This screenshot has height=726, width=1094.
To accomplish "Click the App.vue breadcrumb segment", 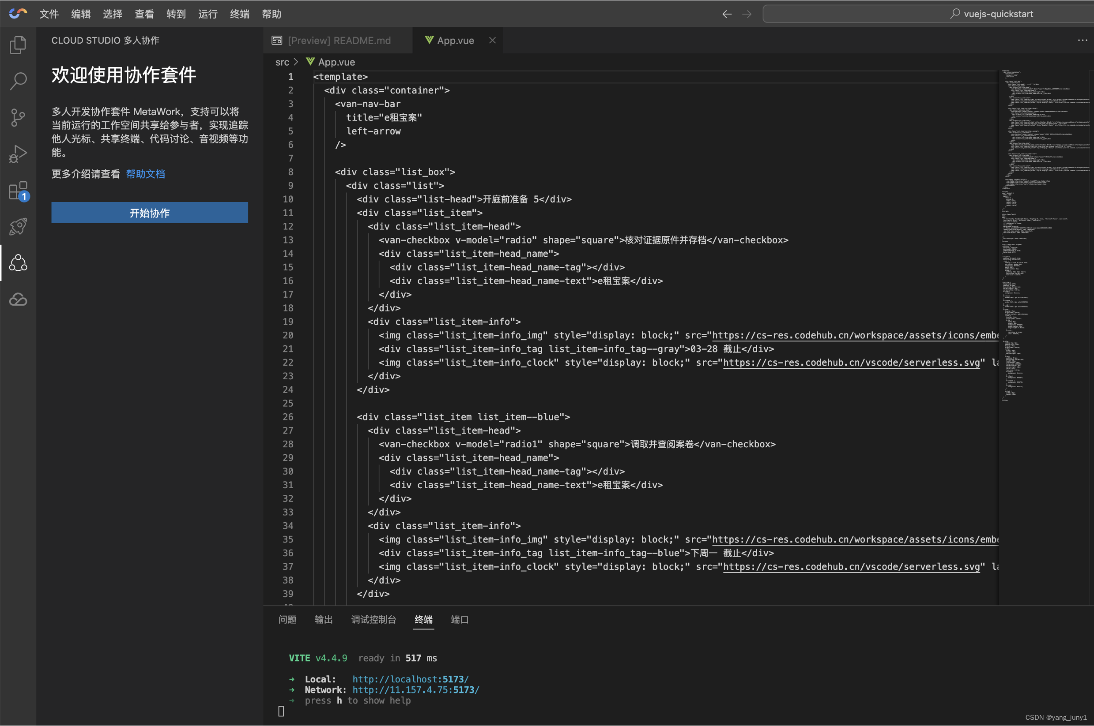I will (336, 62).
